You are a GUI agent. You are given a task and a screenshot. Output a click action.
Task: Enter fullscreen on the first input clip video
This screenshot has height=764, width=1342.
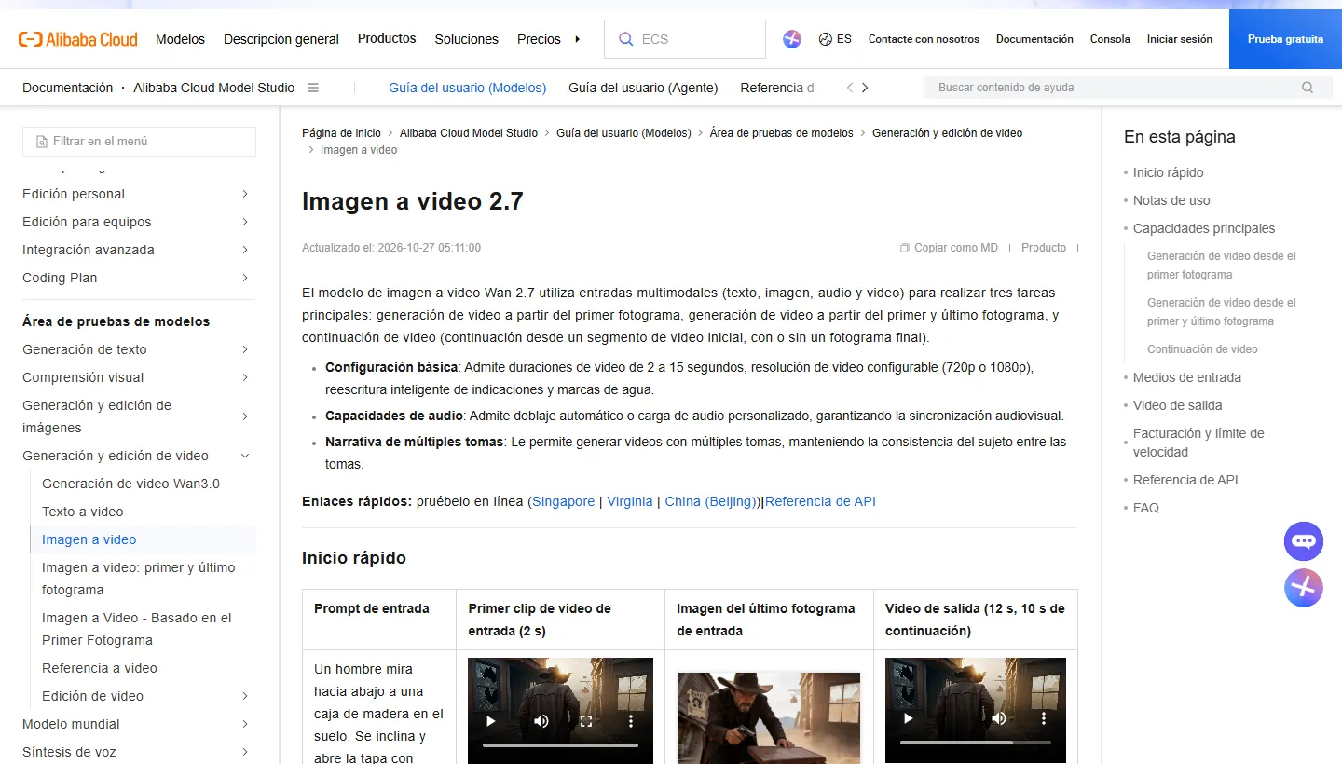(x=586, y=720)
